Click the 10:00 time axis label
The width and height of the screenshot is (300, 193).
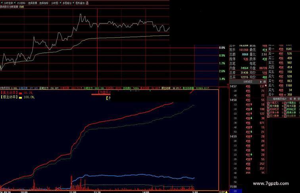coord(24,192)
